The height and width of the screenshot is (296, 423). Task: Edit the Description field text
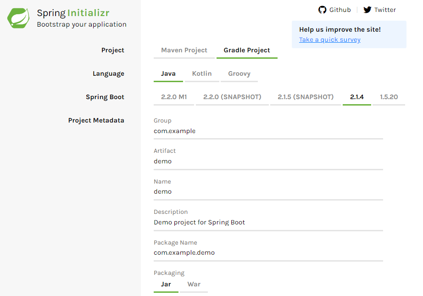click(x=268, y=223)
